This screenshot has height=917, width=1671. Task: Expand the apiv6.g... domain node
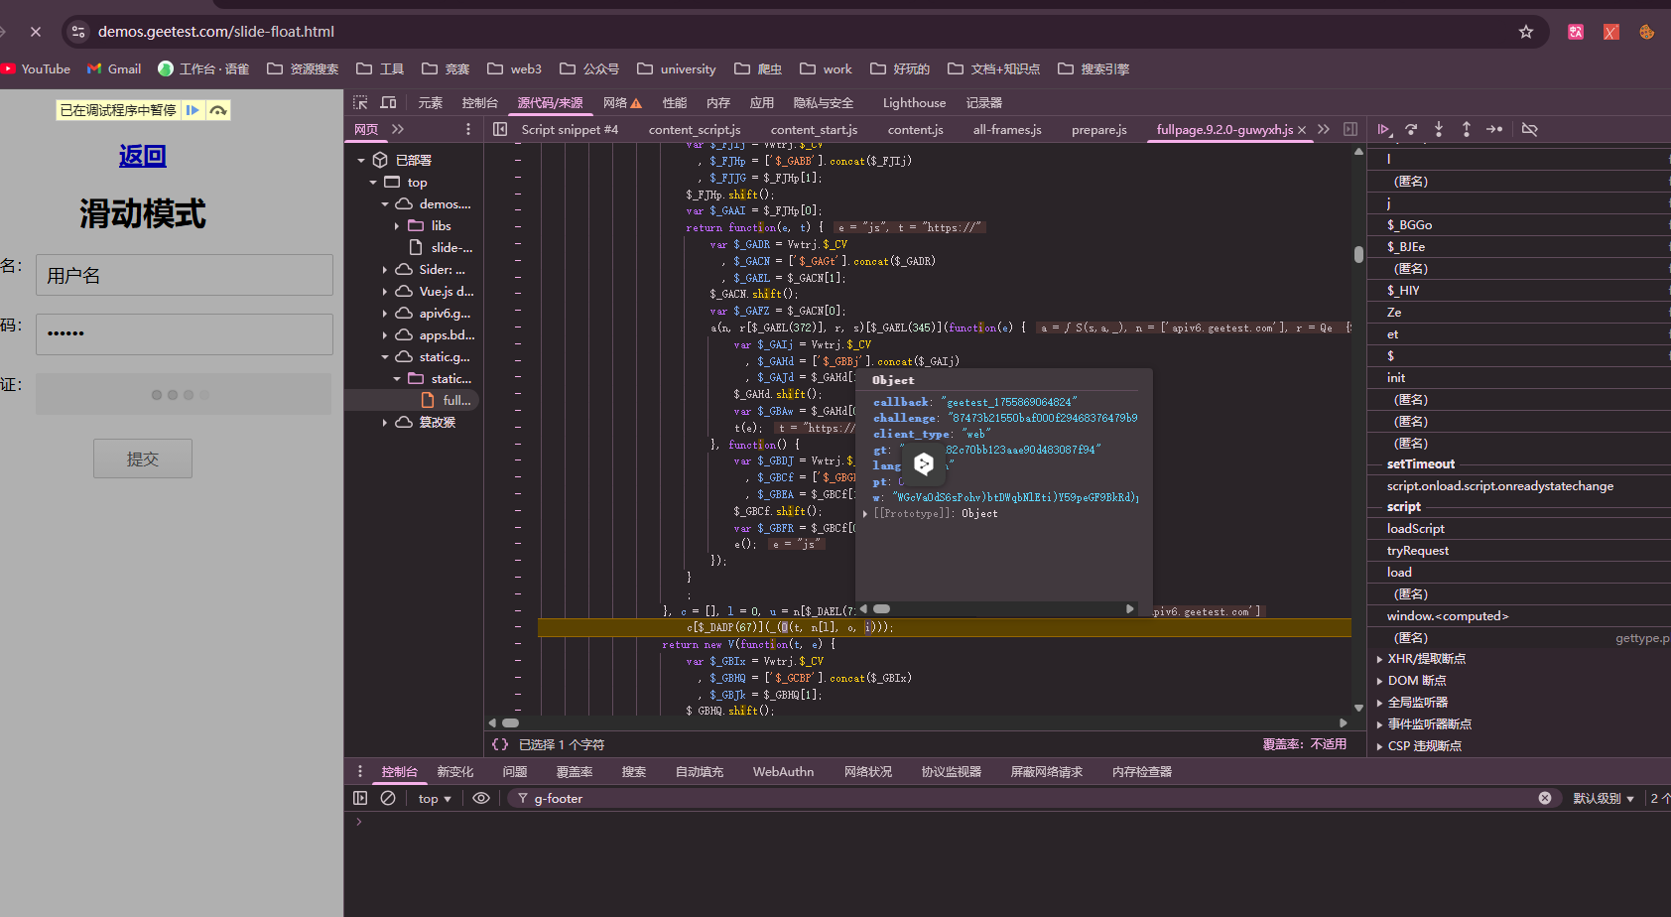[x=385, y=313]
